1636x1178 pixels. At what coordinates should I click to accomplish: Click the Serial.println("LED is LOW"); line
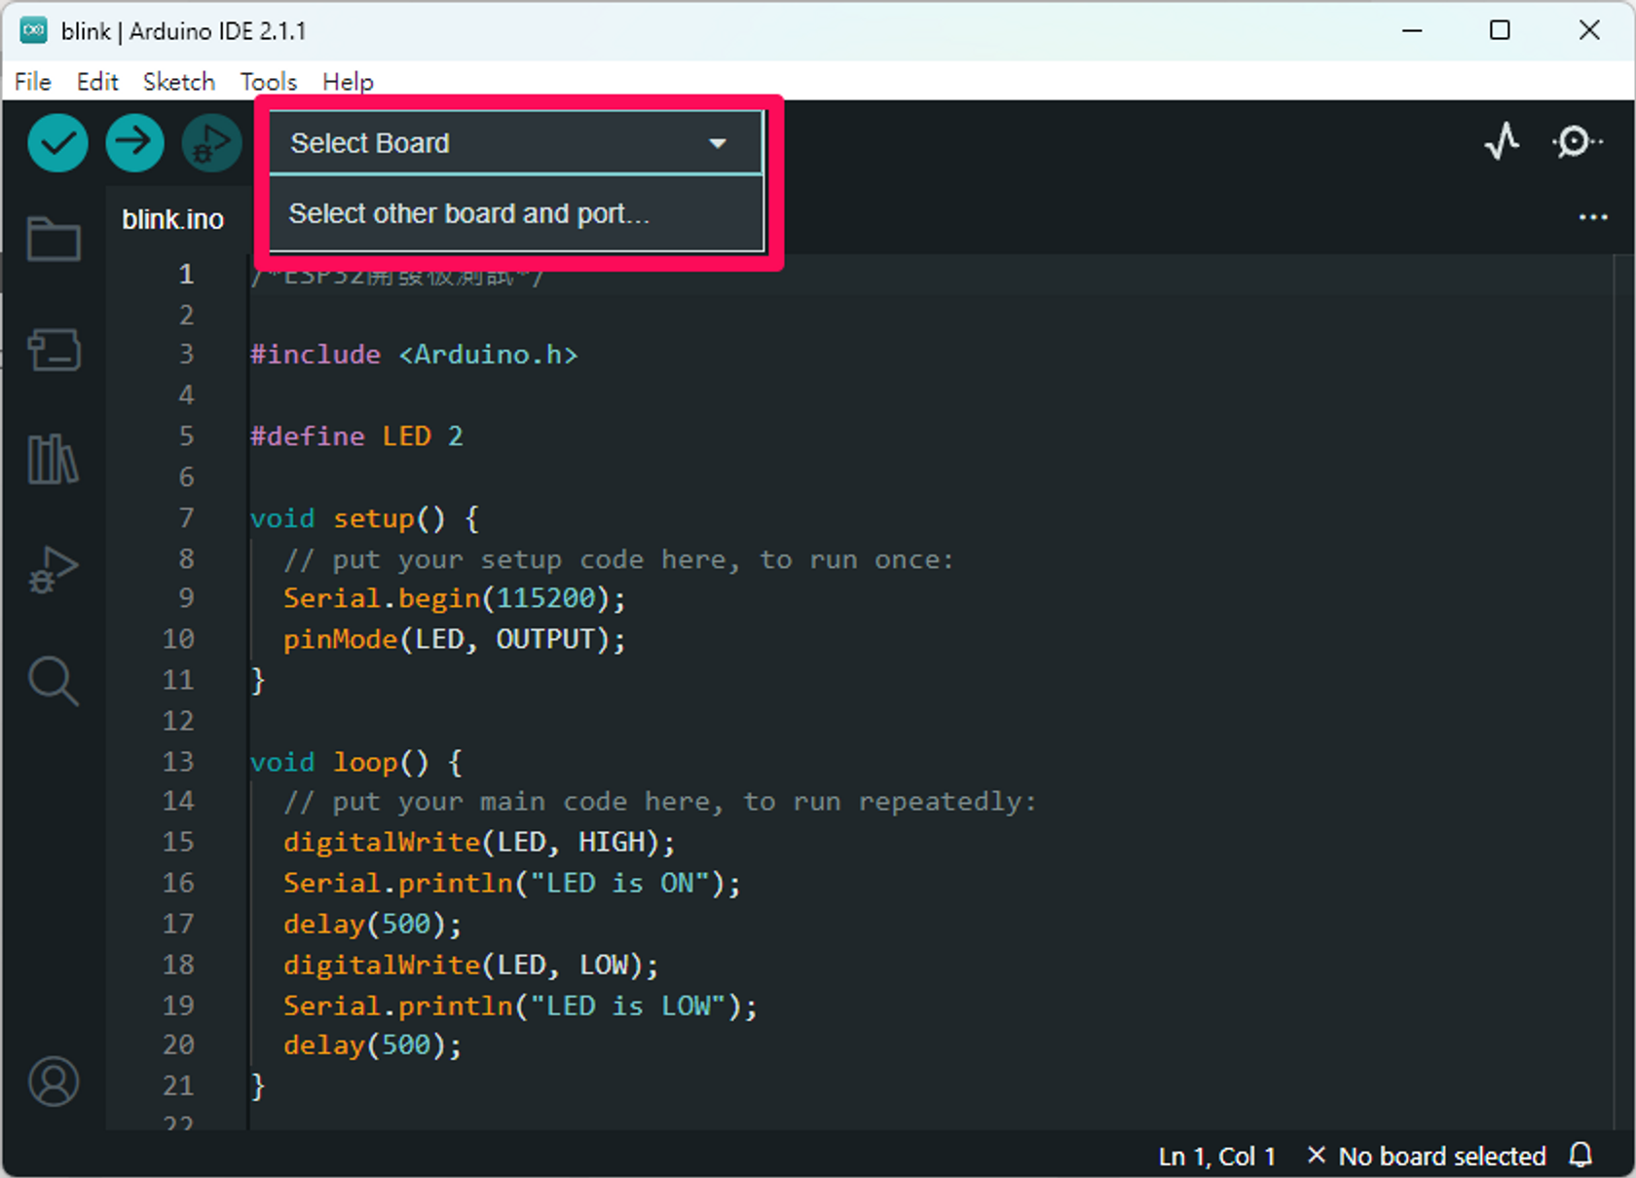(x=519, y=1006)
